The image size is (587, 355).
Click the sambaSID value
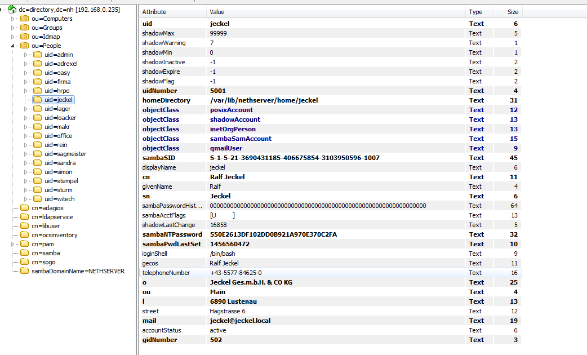[295, 158]
